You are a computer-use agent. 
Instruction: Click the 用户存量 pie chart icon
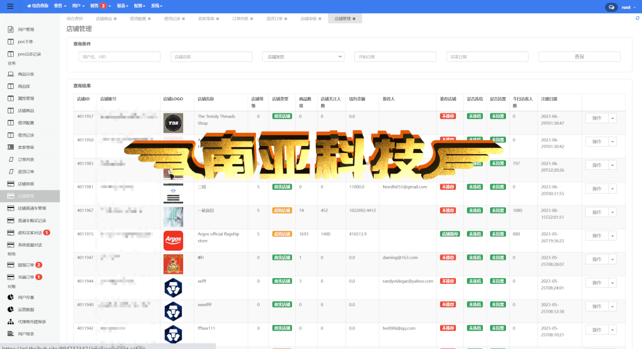11,298
